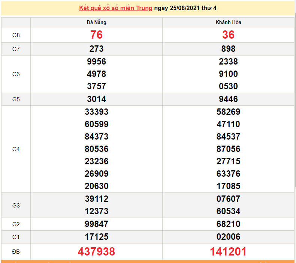Click Khánh Hòa special prize number 141201
The image size is (296, 263).
[x=228, y=252]
